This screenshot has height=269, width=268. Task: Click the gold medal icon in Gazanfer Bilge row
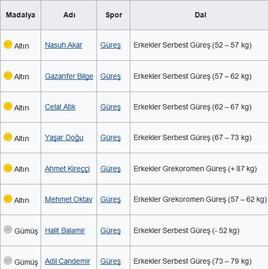[x=8, y=76]
